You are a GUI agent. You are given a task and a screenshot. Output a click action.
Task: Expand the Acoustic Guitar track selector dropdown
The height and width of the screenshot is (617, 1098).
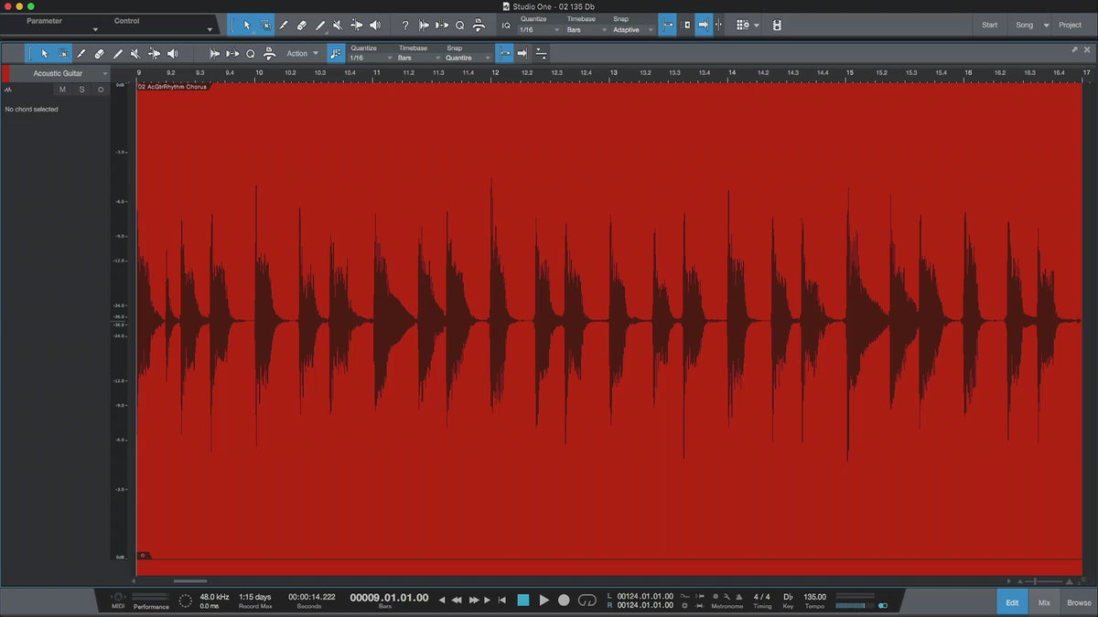tap(105, 73)
